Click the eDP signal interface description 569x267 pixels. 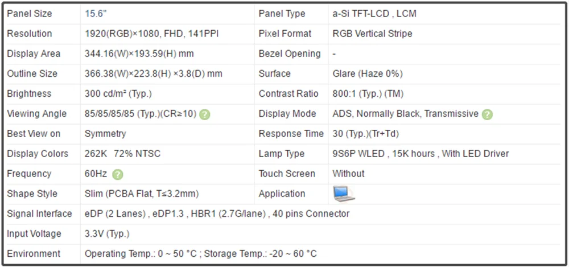point(217,213)
